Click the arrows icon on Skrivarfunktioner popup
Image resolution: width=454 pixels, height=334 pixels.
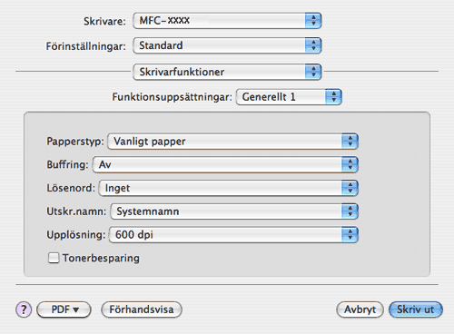[x=313, y=72]
